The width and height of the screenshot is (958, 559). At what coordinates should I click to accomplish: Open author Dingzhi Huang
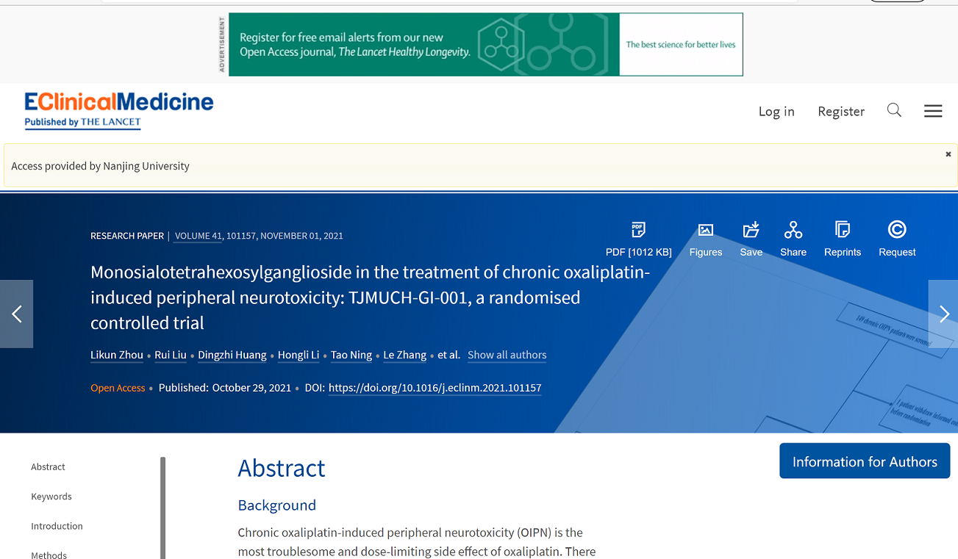click(232, 355)
